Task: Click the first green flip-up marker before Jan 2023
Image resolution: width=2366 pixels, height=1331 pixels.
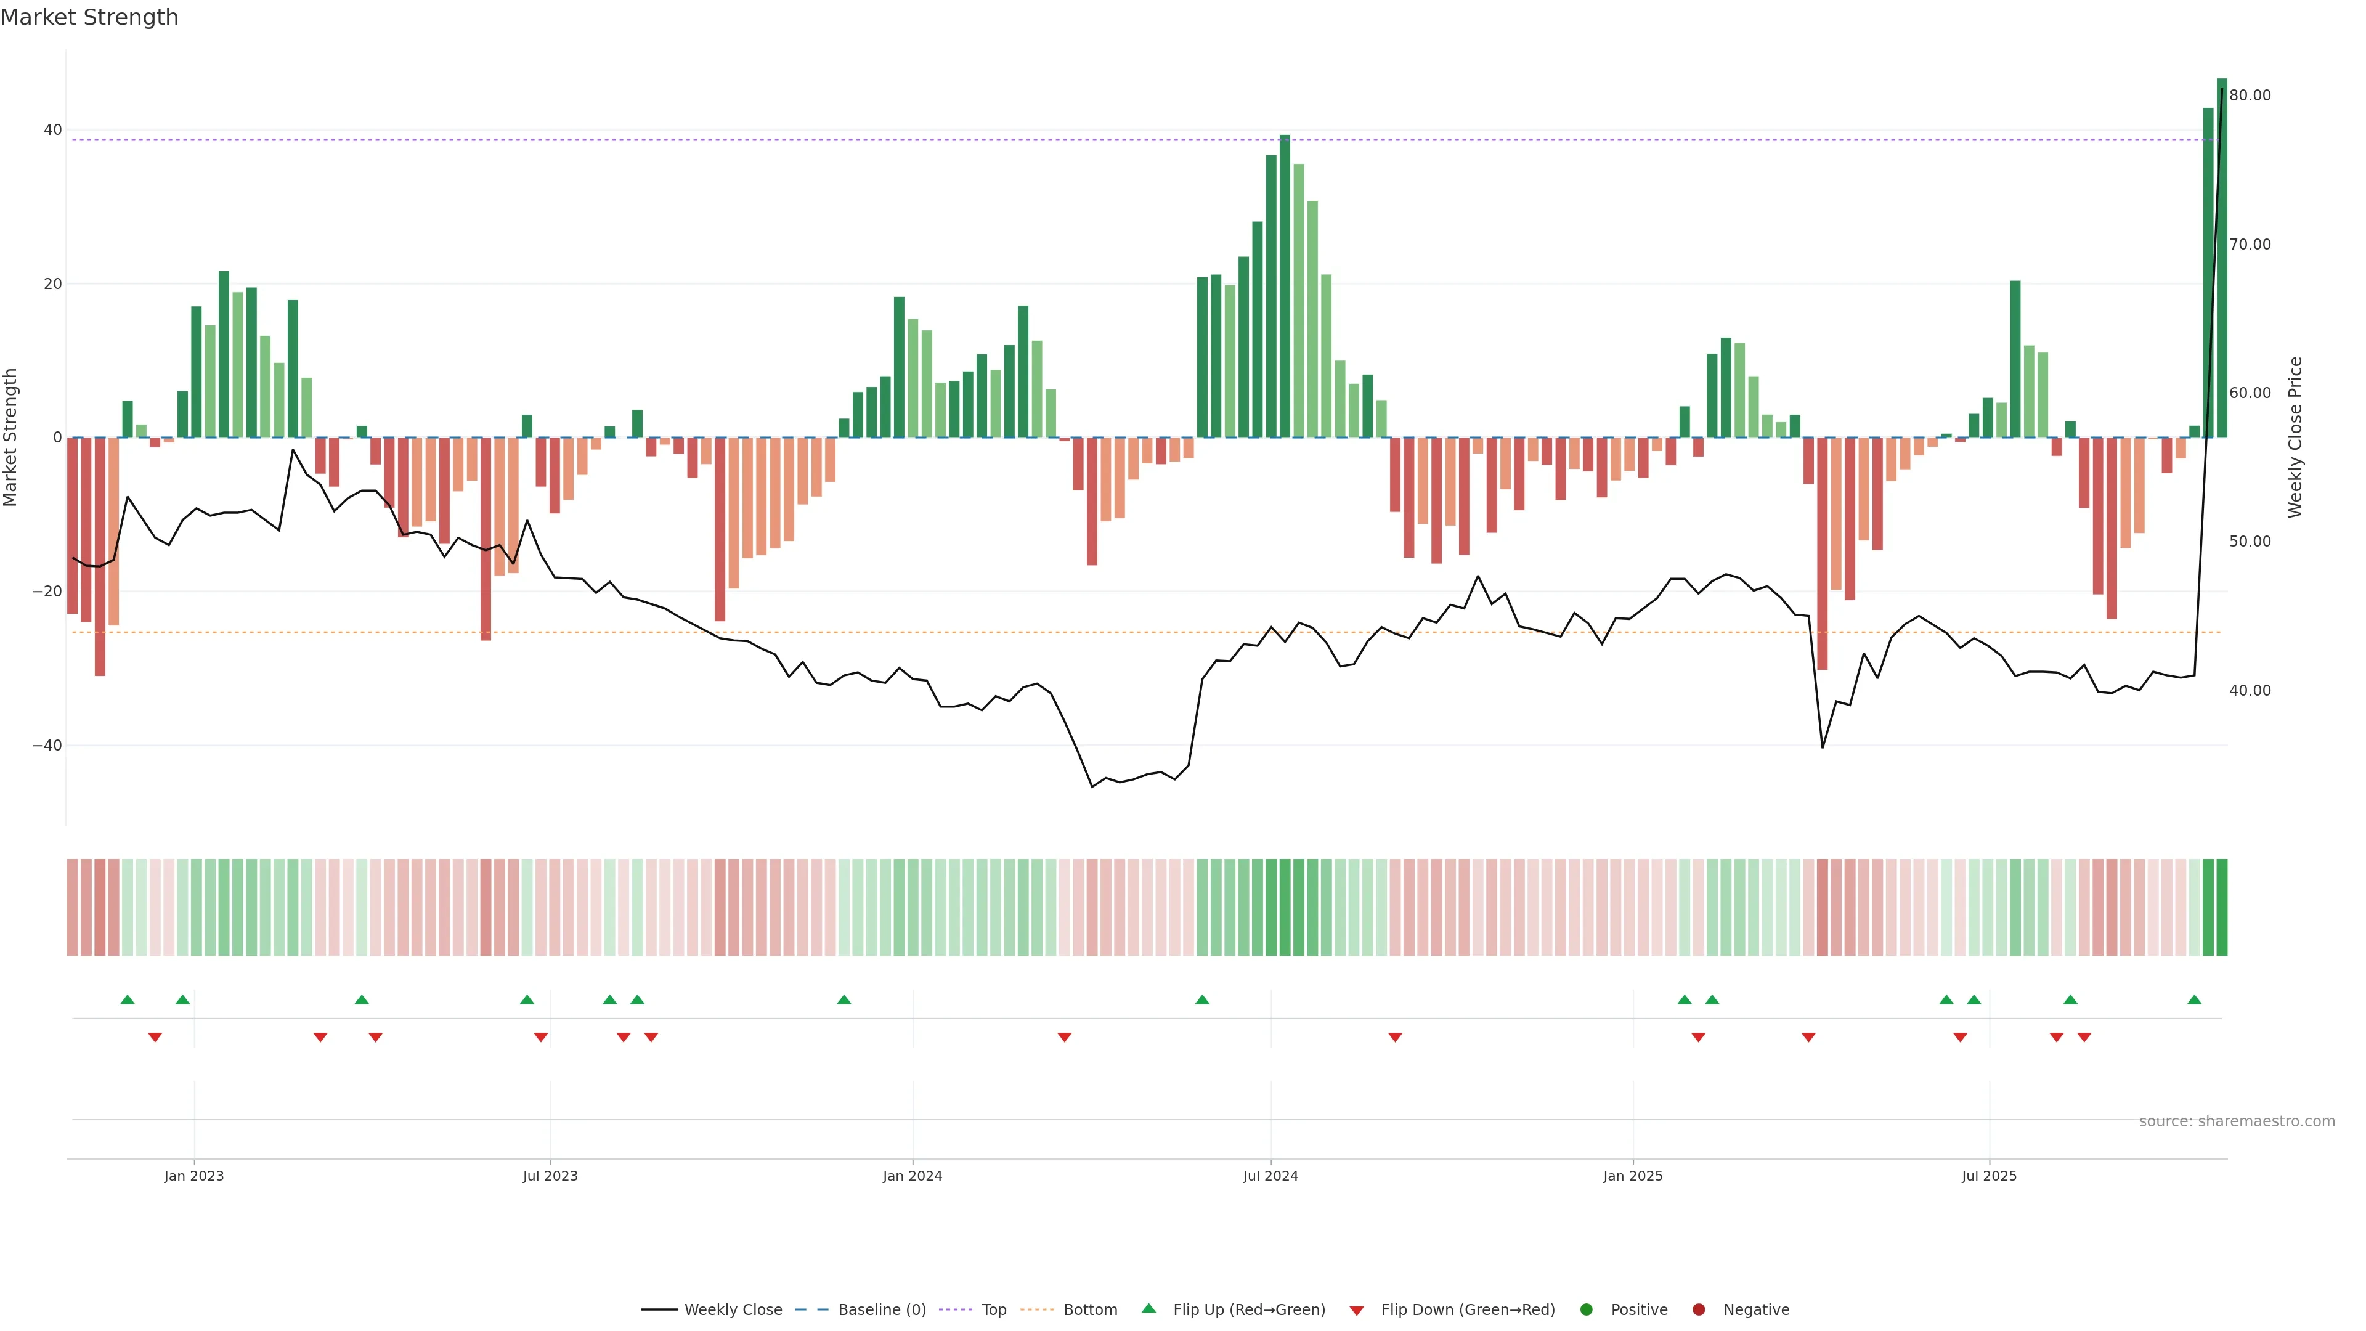Action: click(128, 999)
